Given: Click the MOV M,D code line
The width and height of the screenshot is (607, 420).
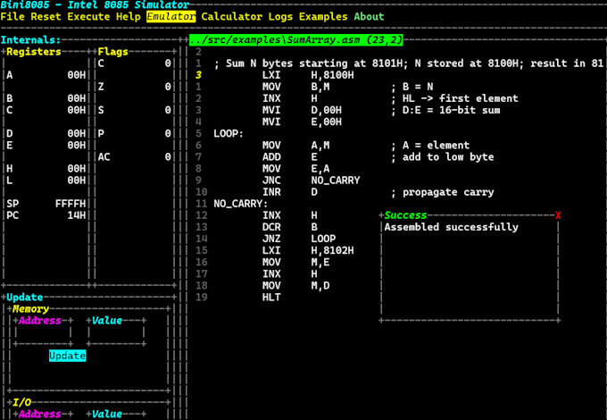Looking at the screenshot, I should point(295,286).
